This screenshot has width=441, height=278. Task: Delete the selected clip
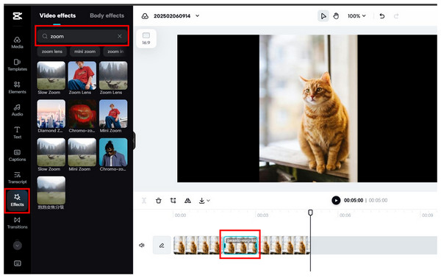point(159,201)
